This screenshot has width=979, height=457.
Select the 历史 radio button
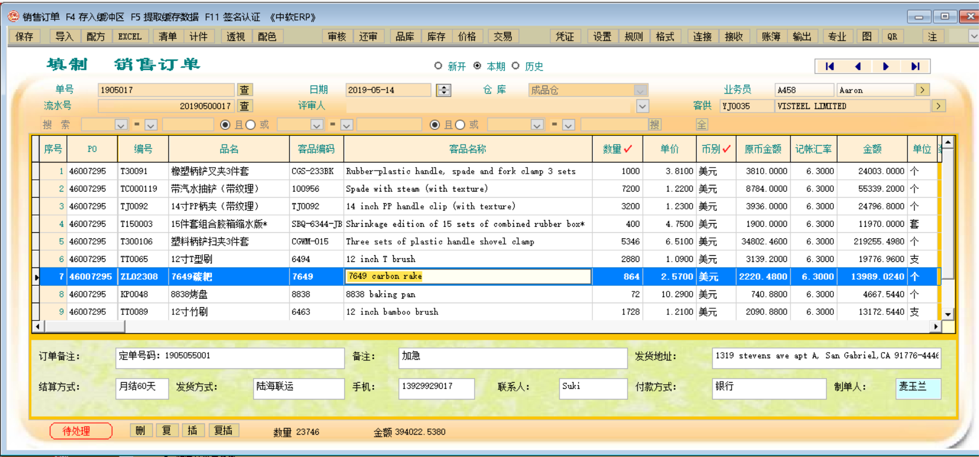[516, 66]
